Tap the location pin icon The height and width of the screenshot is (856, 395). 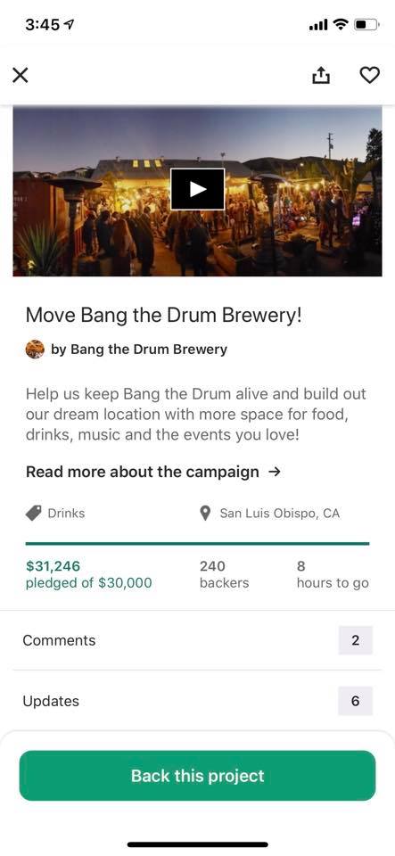pyautogui.click(x=206, y=514)
